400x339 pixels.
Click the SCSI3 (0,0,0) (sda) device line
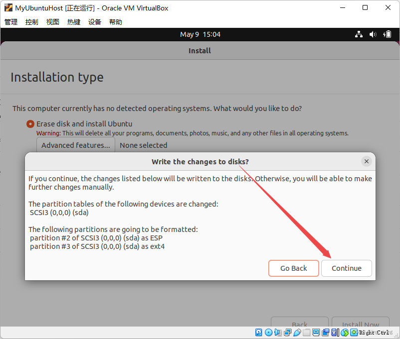click(59, 213)
